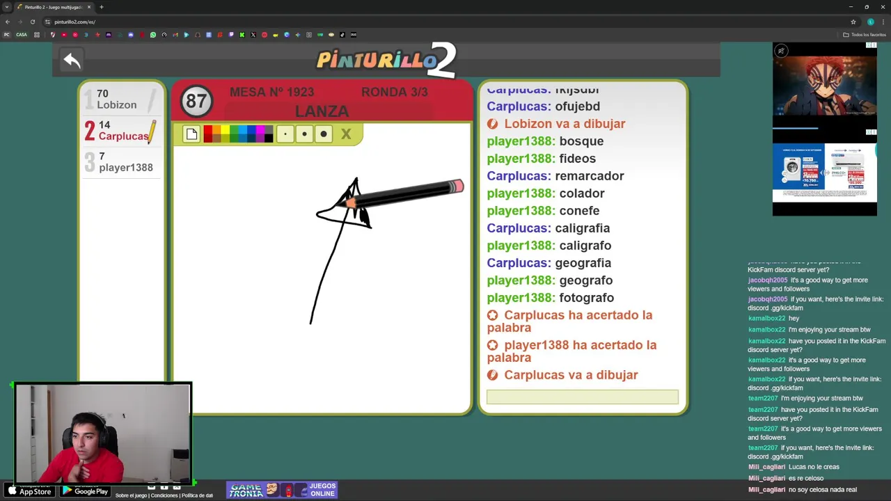Pick the yellow color swatch

225,129
